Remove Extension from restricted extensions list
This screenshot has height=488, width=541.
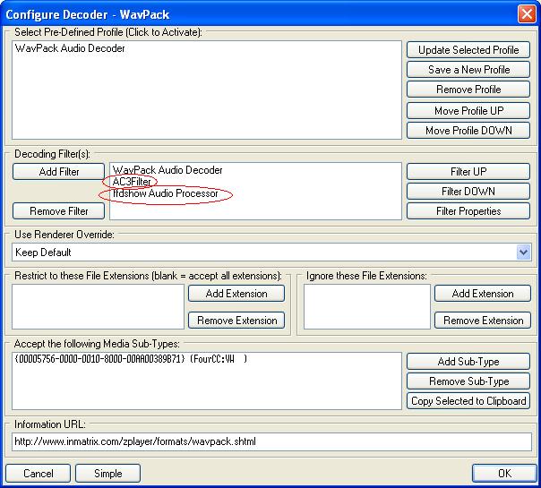tap(236, 321)
